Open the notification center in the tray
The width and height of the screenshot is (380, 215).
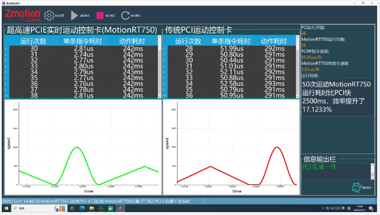coord(371,208)
